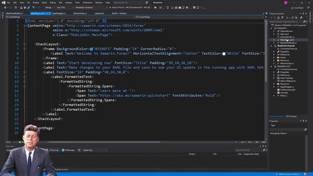Switch to the Git Changes panel tab

pos(291,116)
